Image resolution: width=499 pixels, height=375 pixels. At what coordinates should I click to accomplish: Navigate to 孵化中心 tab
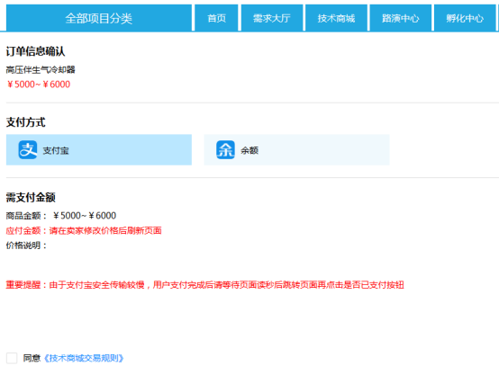[x=465, y=18]
